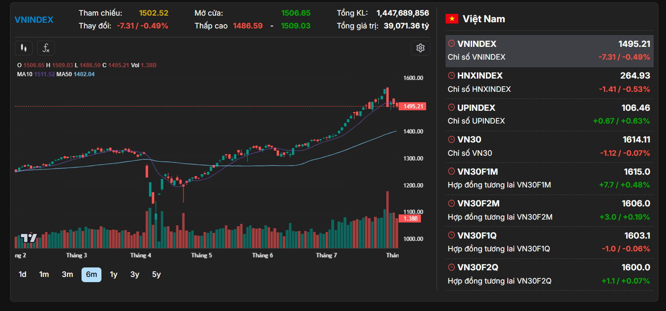
Task: Click the high value 1509.03
Action: (x=296, y=26)
